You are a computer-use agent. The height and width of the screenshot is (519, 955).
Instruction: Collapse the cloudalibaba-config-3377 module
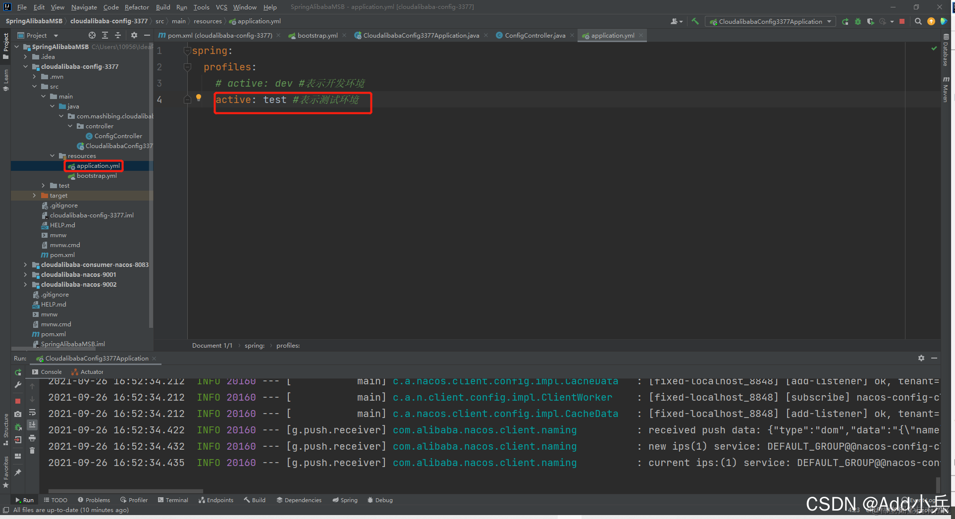pyautogui.click(x=25, y=66)
